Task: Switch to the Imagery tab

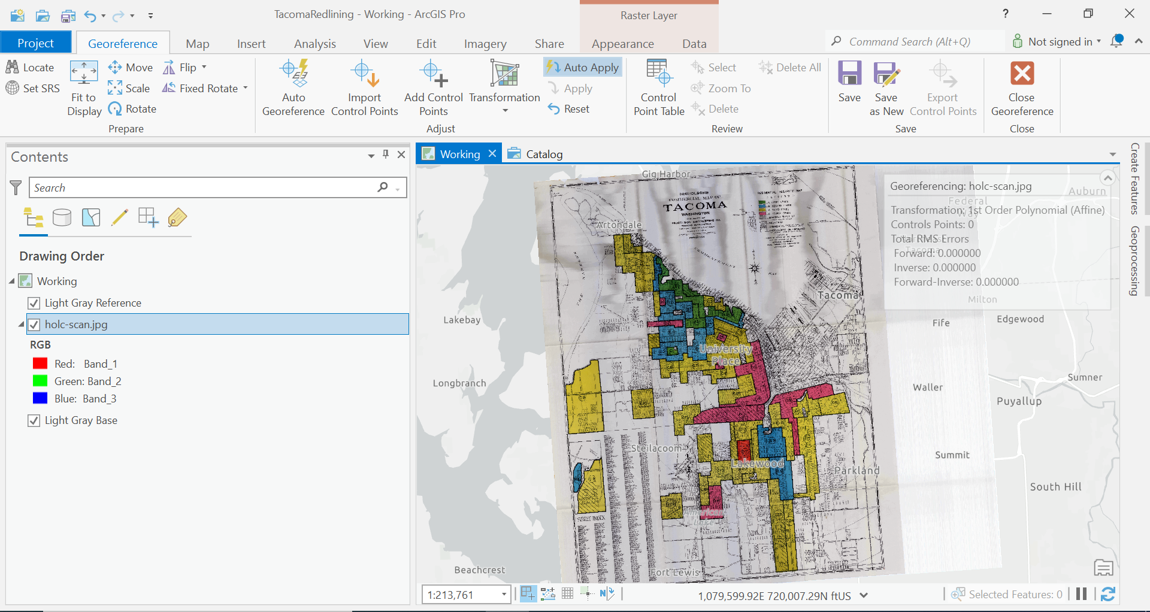Action: pos(485,44)
